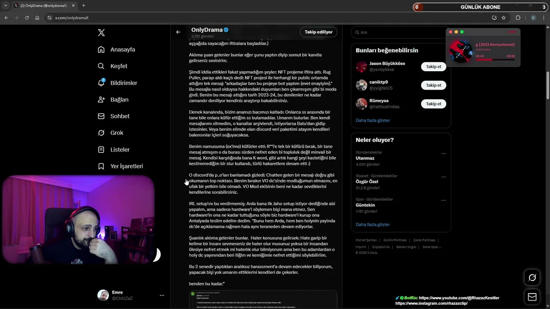Screen dimensions: 550x309
Task: Reload the page
Action: coord(27,18)
